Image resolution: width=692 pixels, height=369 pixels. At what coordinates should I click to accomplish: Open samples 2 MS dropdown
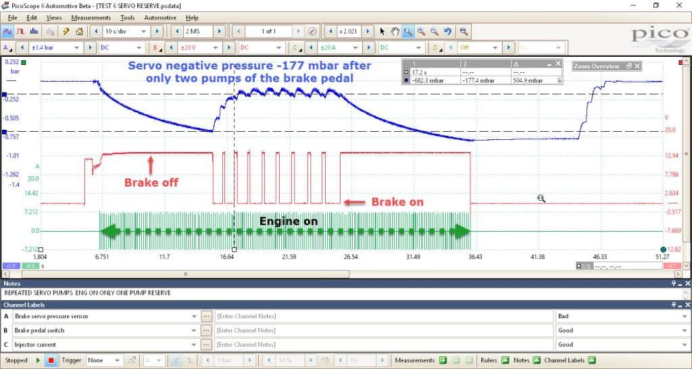coord(198,31)
